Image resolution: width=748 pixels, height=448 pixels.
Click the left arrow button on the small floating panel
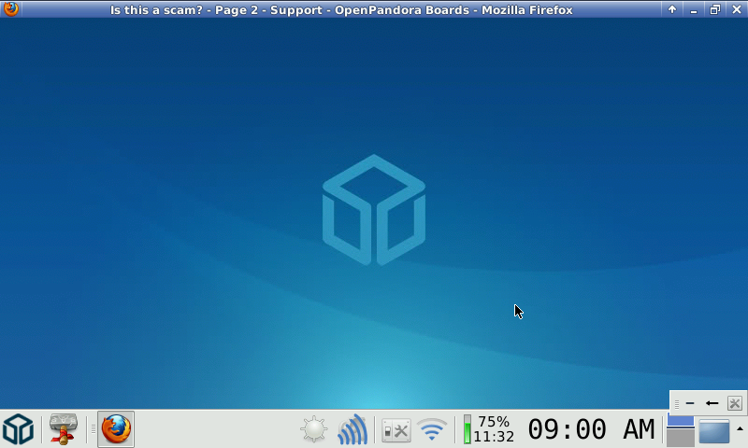pos(712,403)
